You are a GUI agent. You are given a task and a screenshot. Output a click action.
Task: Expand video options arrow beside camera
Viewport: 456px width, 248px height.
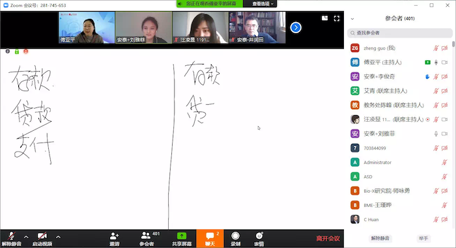[x=58, y=237]
